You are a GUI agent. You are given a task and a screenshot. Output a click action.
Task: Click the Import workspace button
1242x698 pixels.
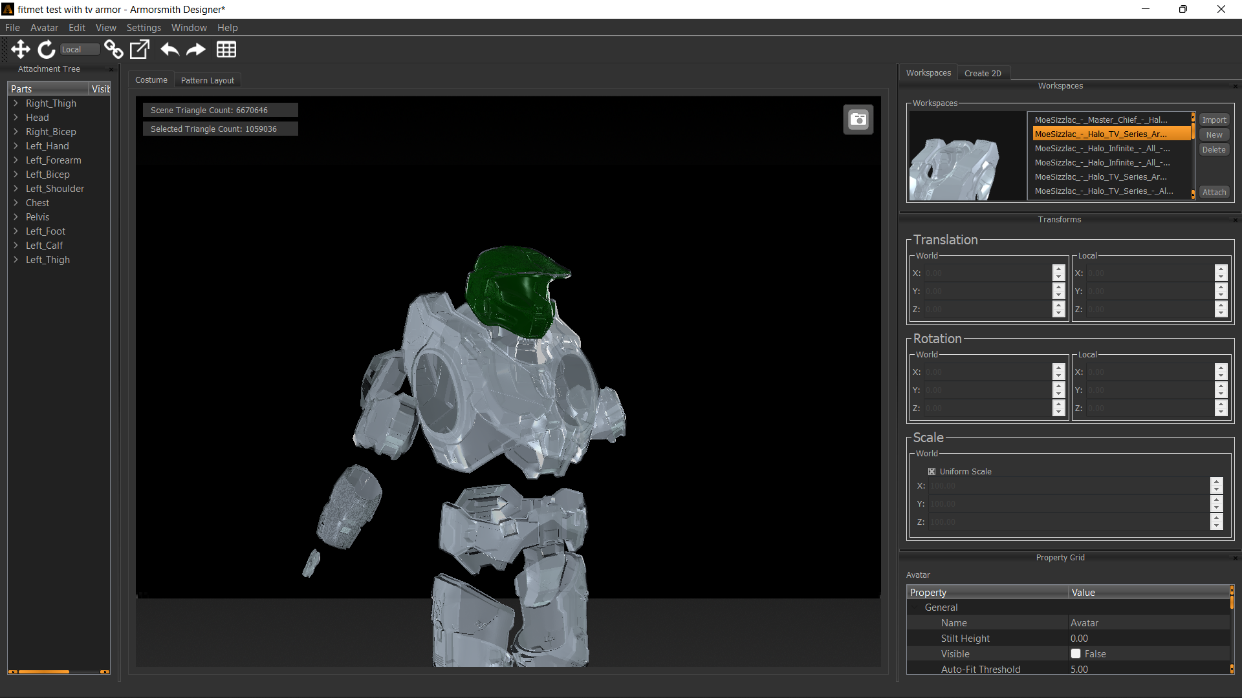[x=1214, y=120]
